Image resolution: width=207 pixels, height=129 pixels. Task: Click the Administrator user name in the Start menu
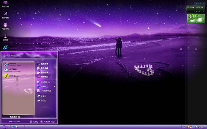coord(10,55)
